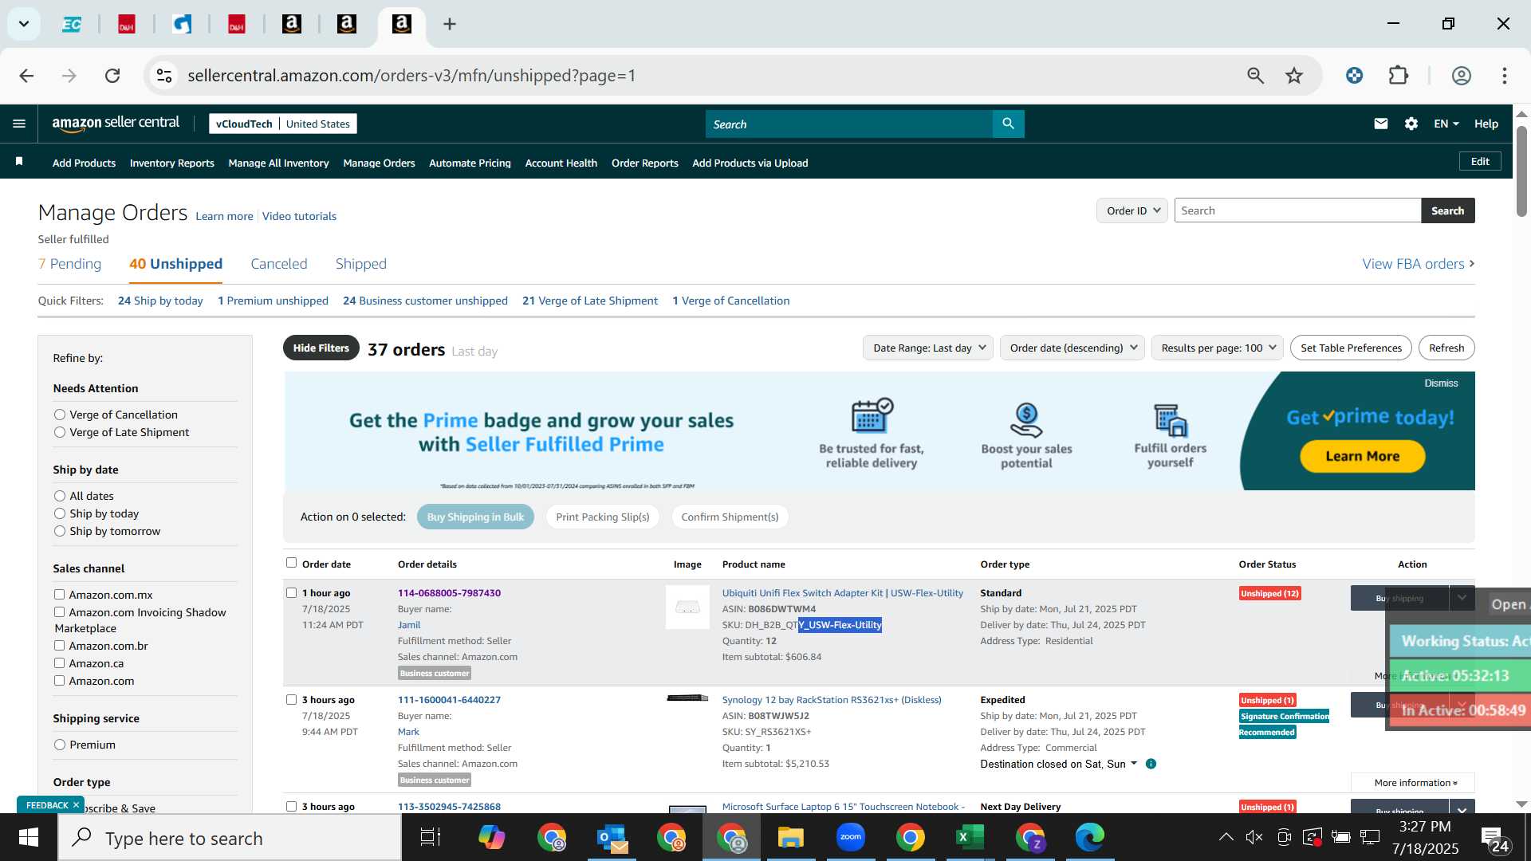
Task: Reload the page with the refresh icon
Action: 112,76
